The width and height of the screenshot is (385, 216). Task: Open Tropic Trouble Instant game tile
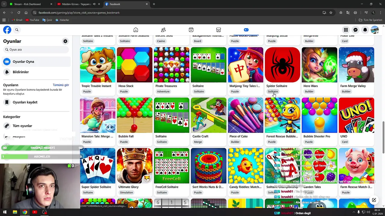tap(97, 65)
